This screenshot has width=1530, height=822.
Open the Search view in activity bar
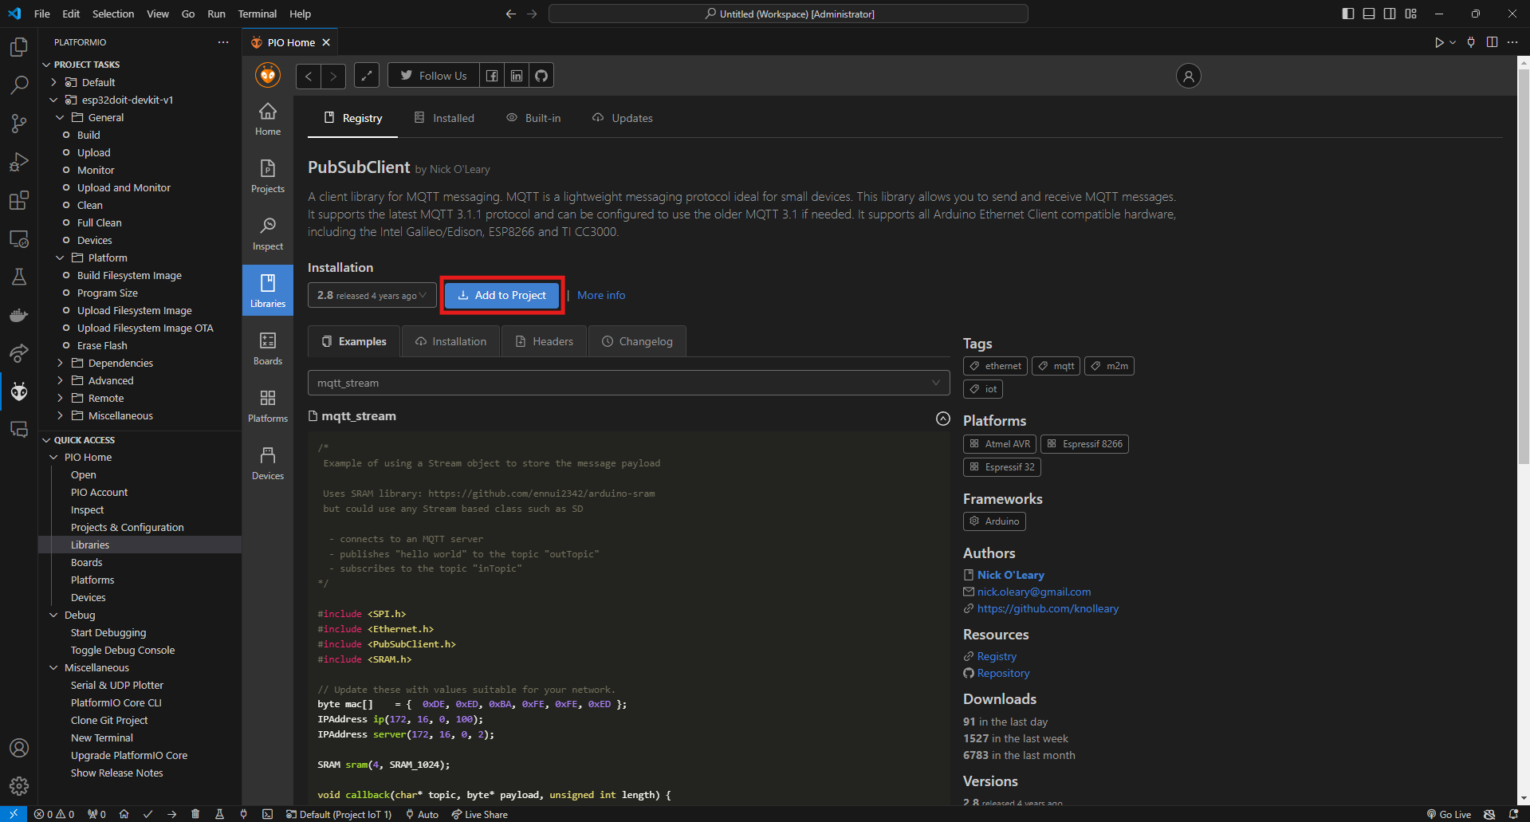(x=19, y=85)
